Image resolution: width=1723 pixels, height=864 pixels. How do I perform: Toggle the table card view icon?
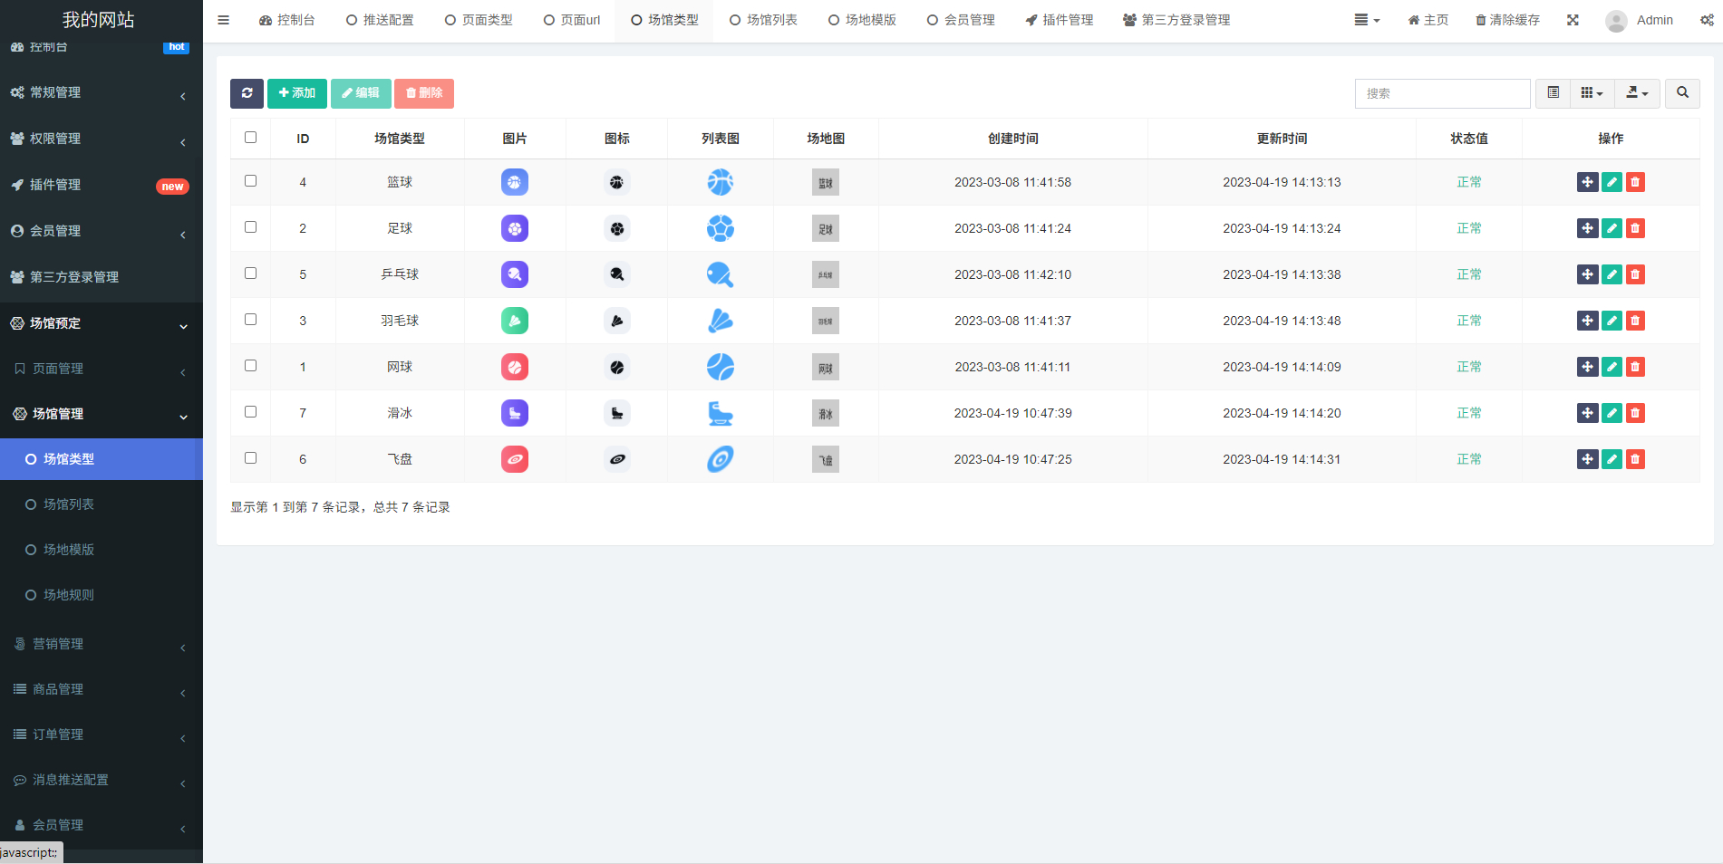tap(1553, 93)
